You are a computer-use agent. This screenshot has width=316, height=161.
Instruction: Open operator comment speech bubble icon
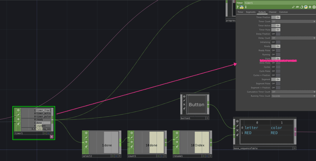click(x=298, y=7)
